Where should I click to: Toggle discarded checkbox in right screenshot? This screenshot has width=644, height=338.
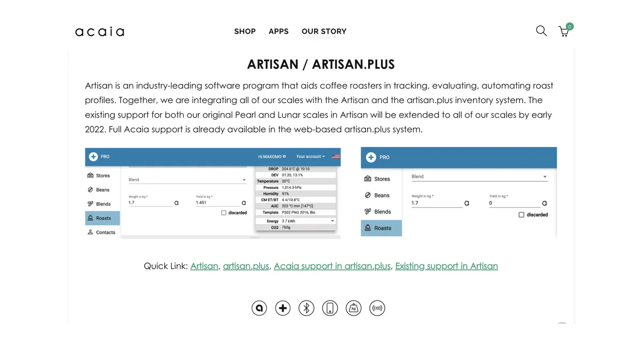pyautogui.click(x=521, y=215)
